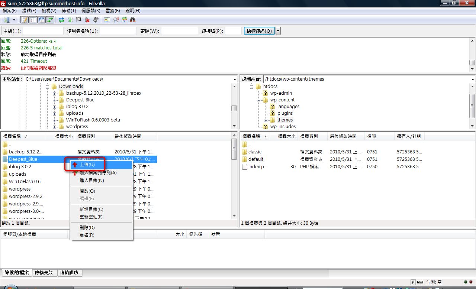Click the 主機(H) host input field
Viewport: 476px width, 289px height.
point(43,31)
